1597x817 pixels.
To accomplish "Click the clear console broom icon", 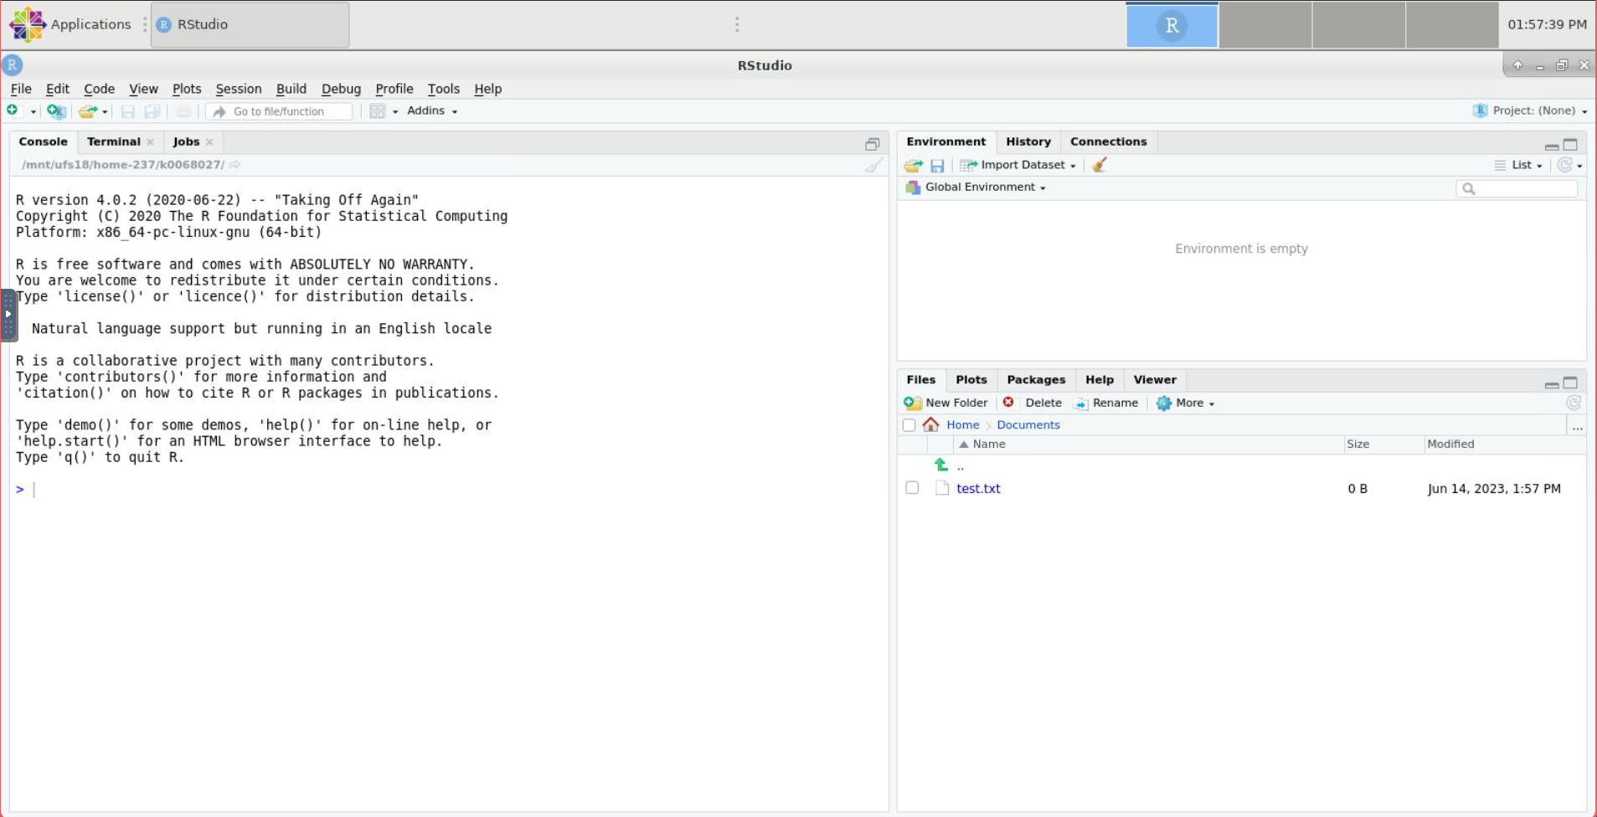I will [x=873, y=165].
